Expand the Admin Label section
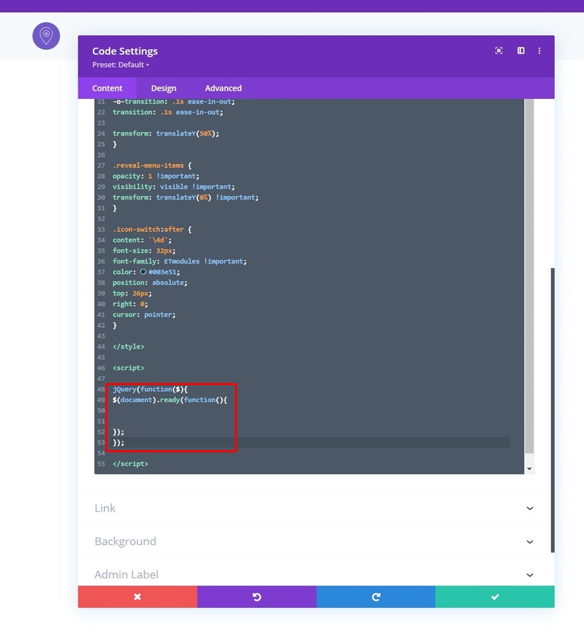 point(314,574)
